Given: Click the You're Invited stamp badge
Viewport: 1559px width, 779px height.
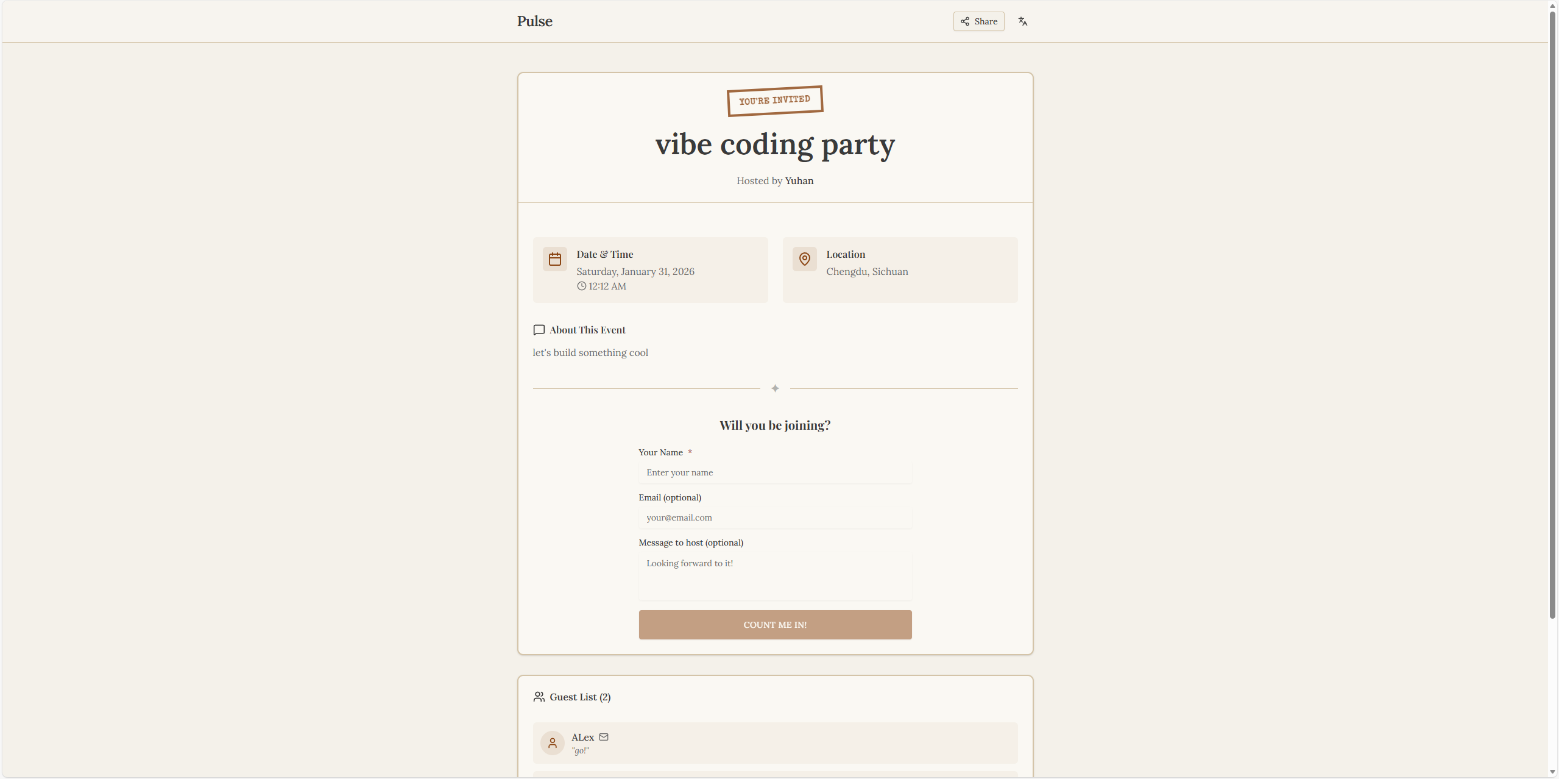Looking at the screenshot, I should click(774, 101).
